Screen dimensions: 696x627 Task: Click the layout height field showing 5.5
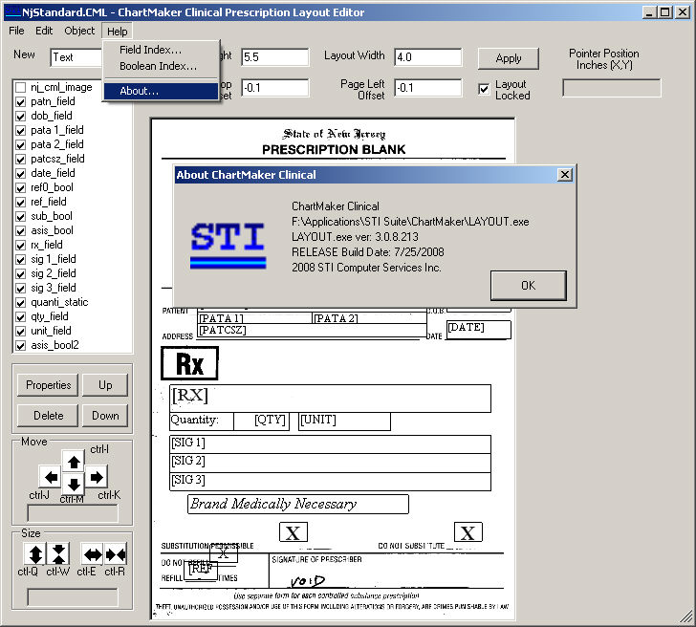[x=275, y=57]
